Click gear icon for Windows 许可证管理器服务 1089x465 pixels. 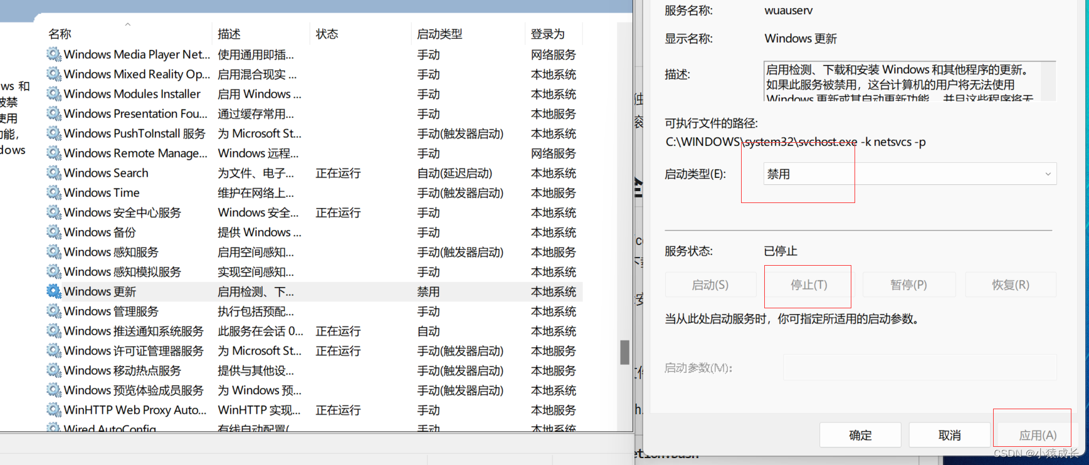(x=54, y=350)
